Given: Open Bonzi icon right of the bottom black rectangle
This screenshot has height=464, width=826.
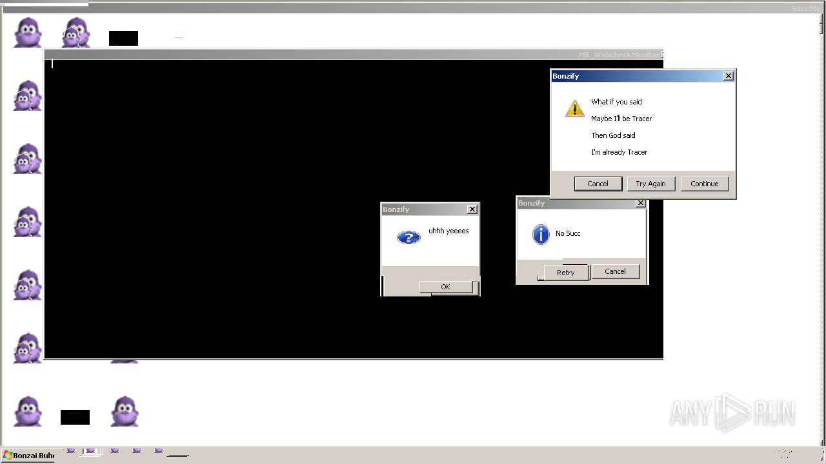Looking at the screenshot, I should point(125,411).
